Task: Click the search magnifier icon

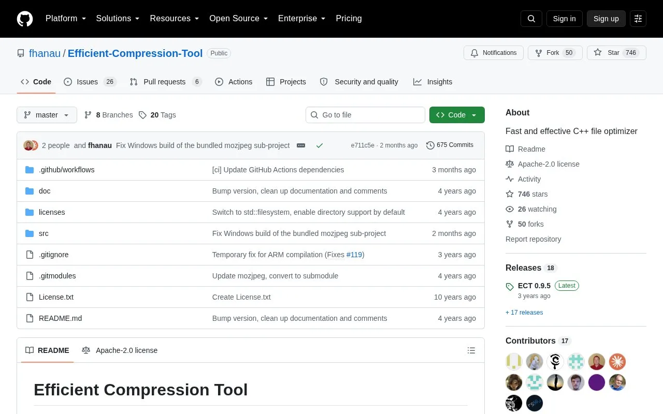Action: click(x=531, y=19)
